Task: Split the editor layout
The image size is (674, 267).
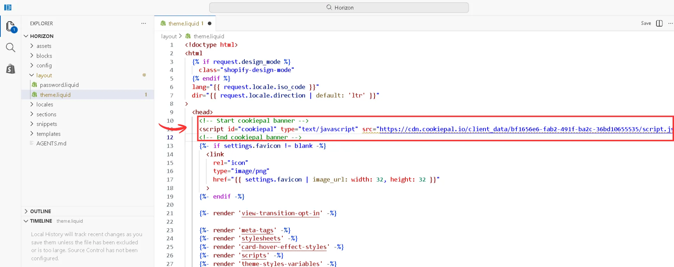Action: click(x=659, y=23)
